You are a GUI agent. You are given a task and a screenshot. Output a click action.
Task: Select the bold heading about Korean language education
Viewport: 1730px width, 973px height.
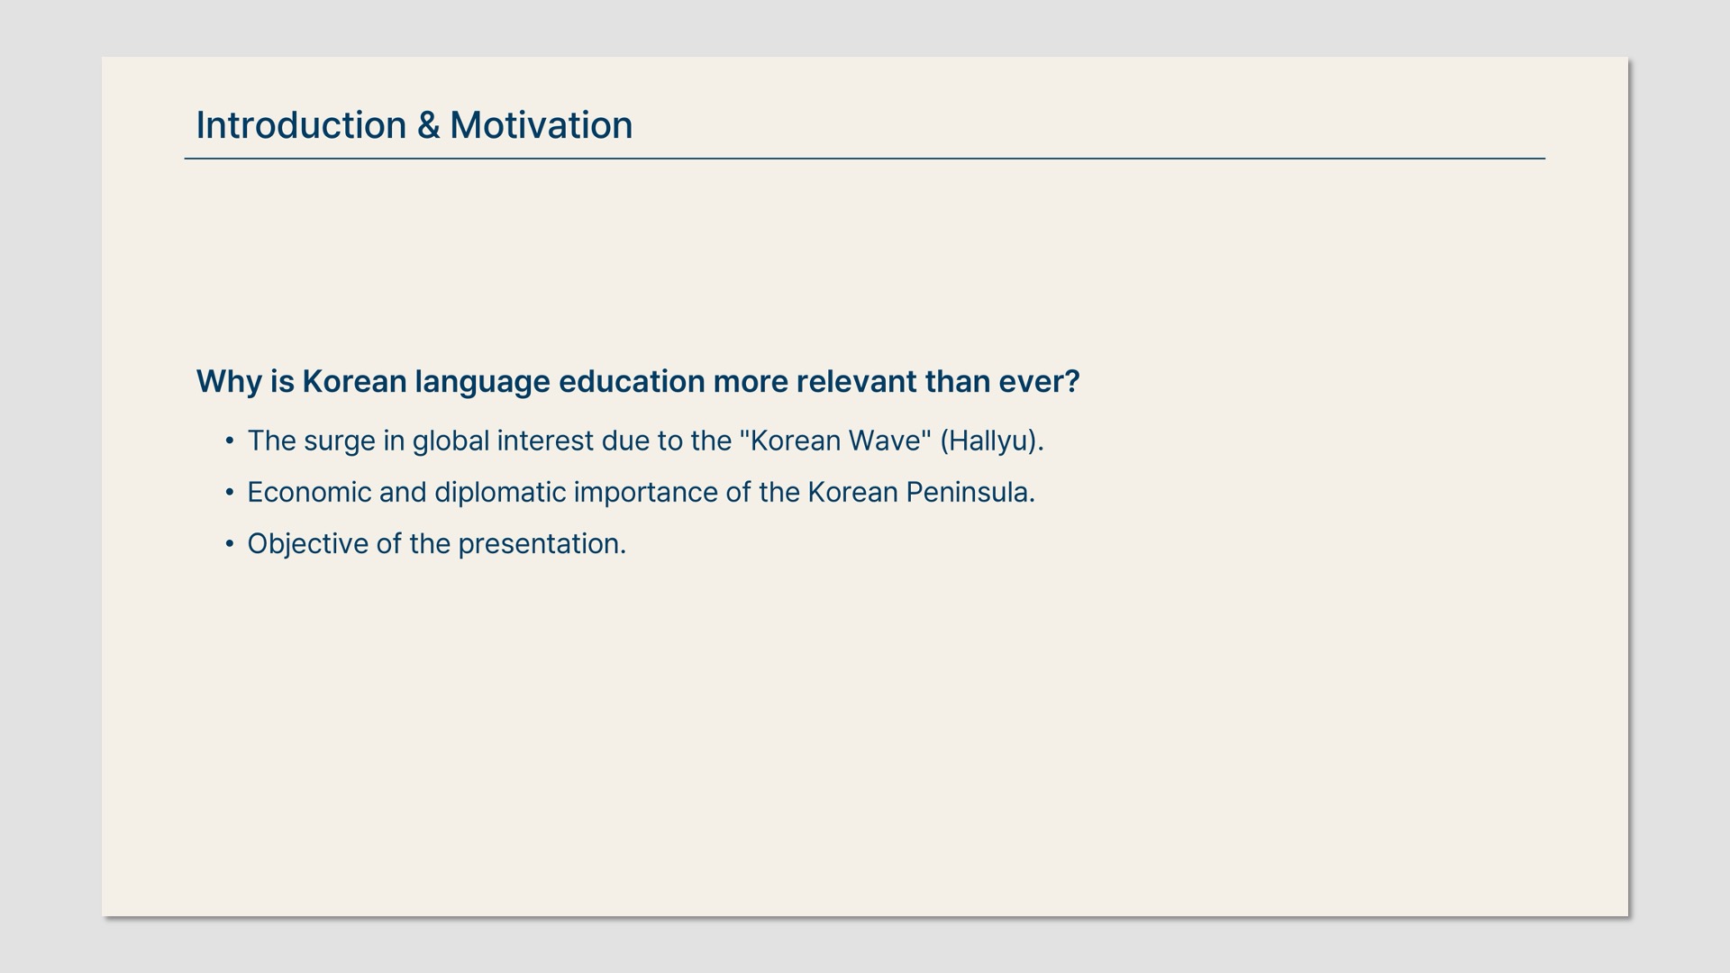(637, 381)
